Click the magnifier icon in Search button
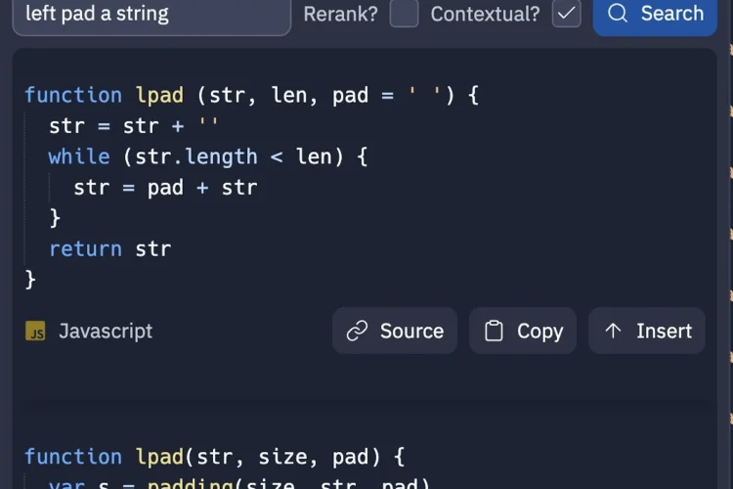The width and height of the screenshot is (733, 489). pos(618,14)
